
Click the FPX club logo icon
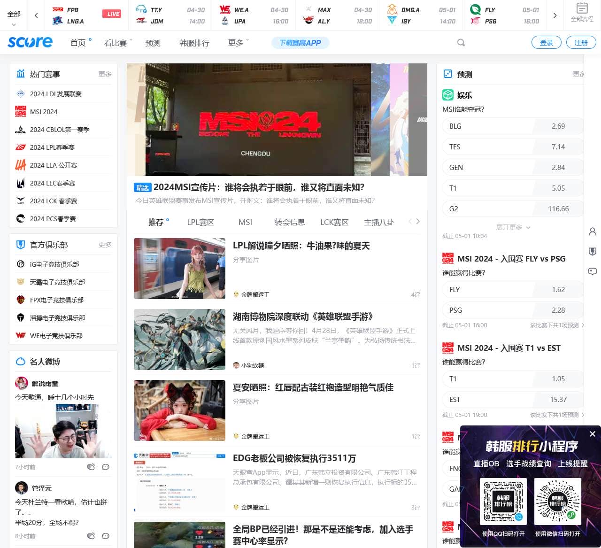coord(21,300)
